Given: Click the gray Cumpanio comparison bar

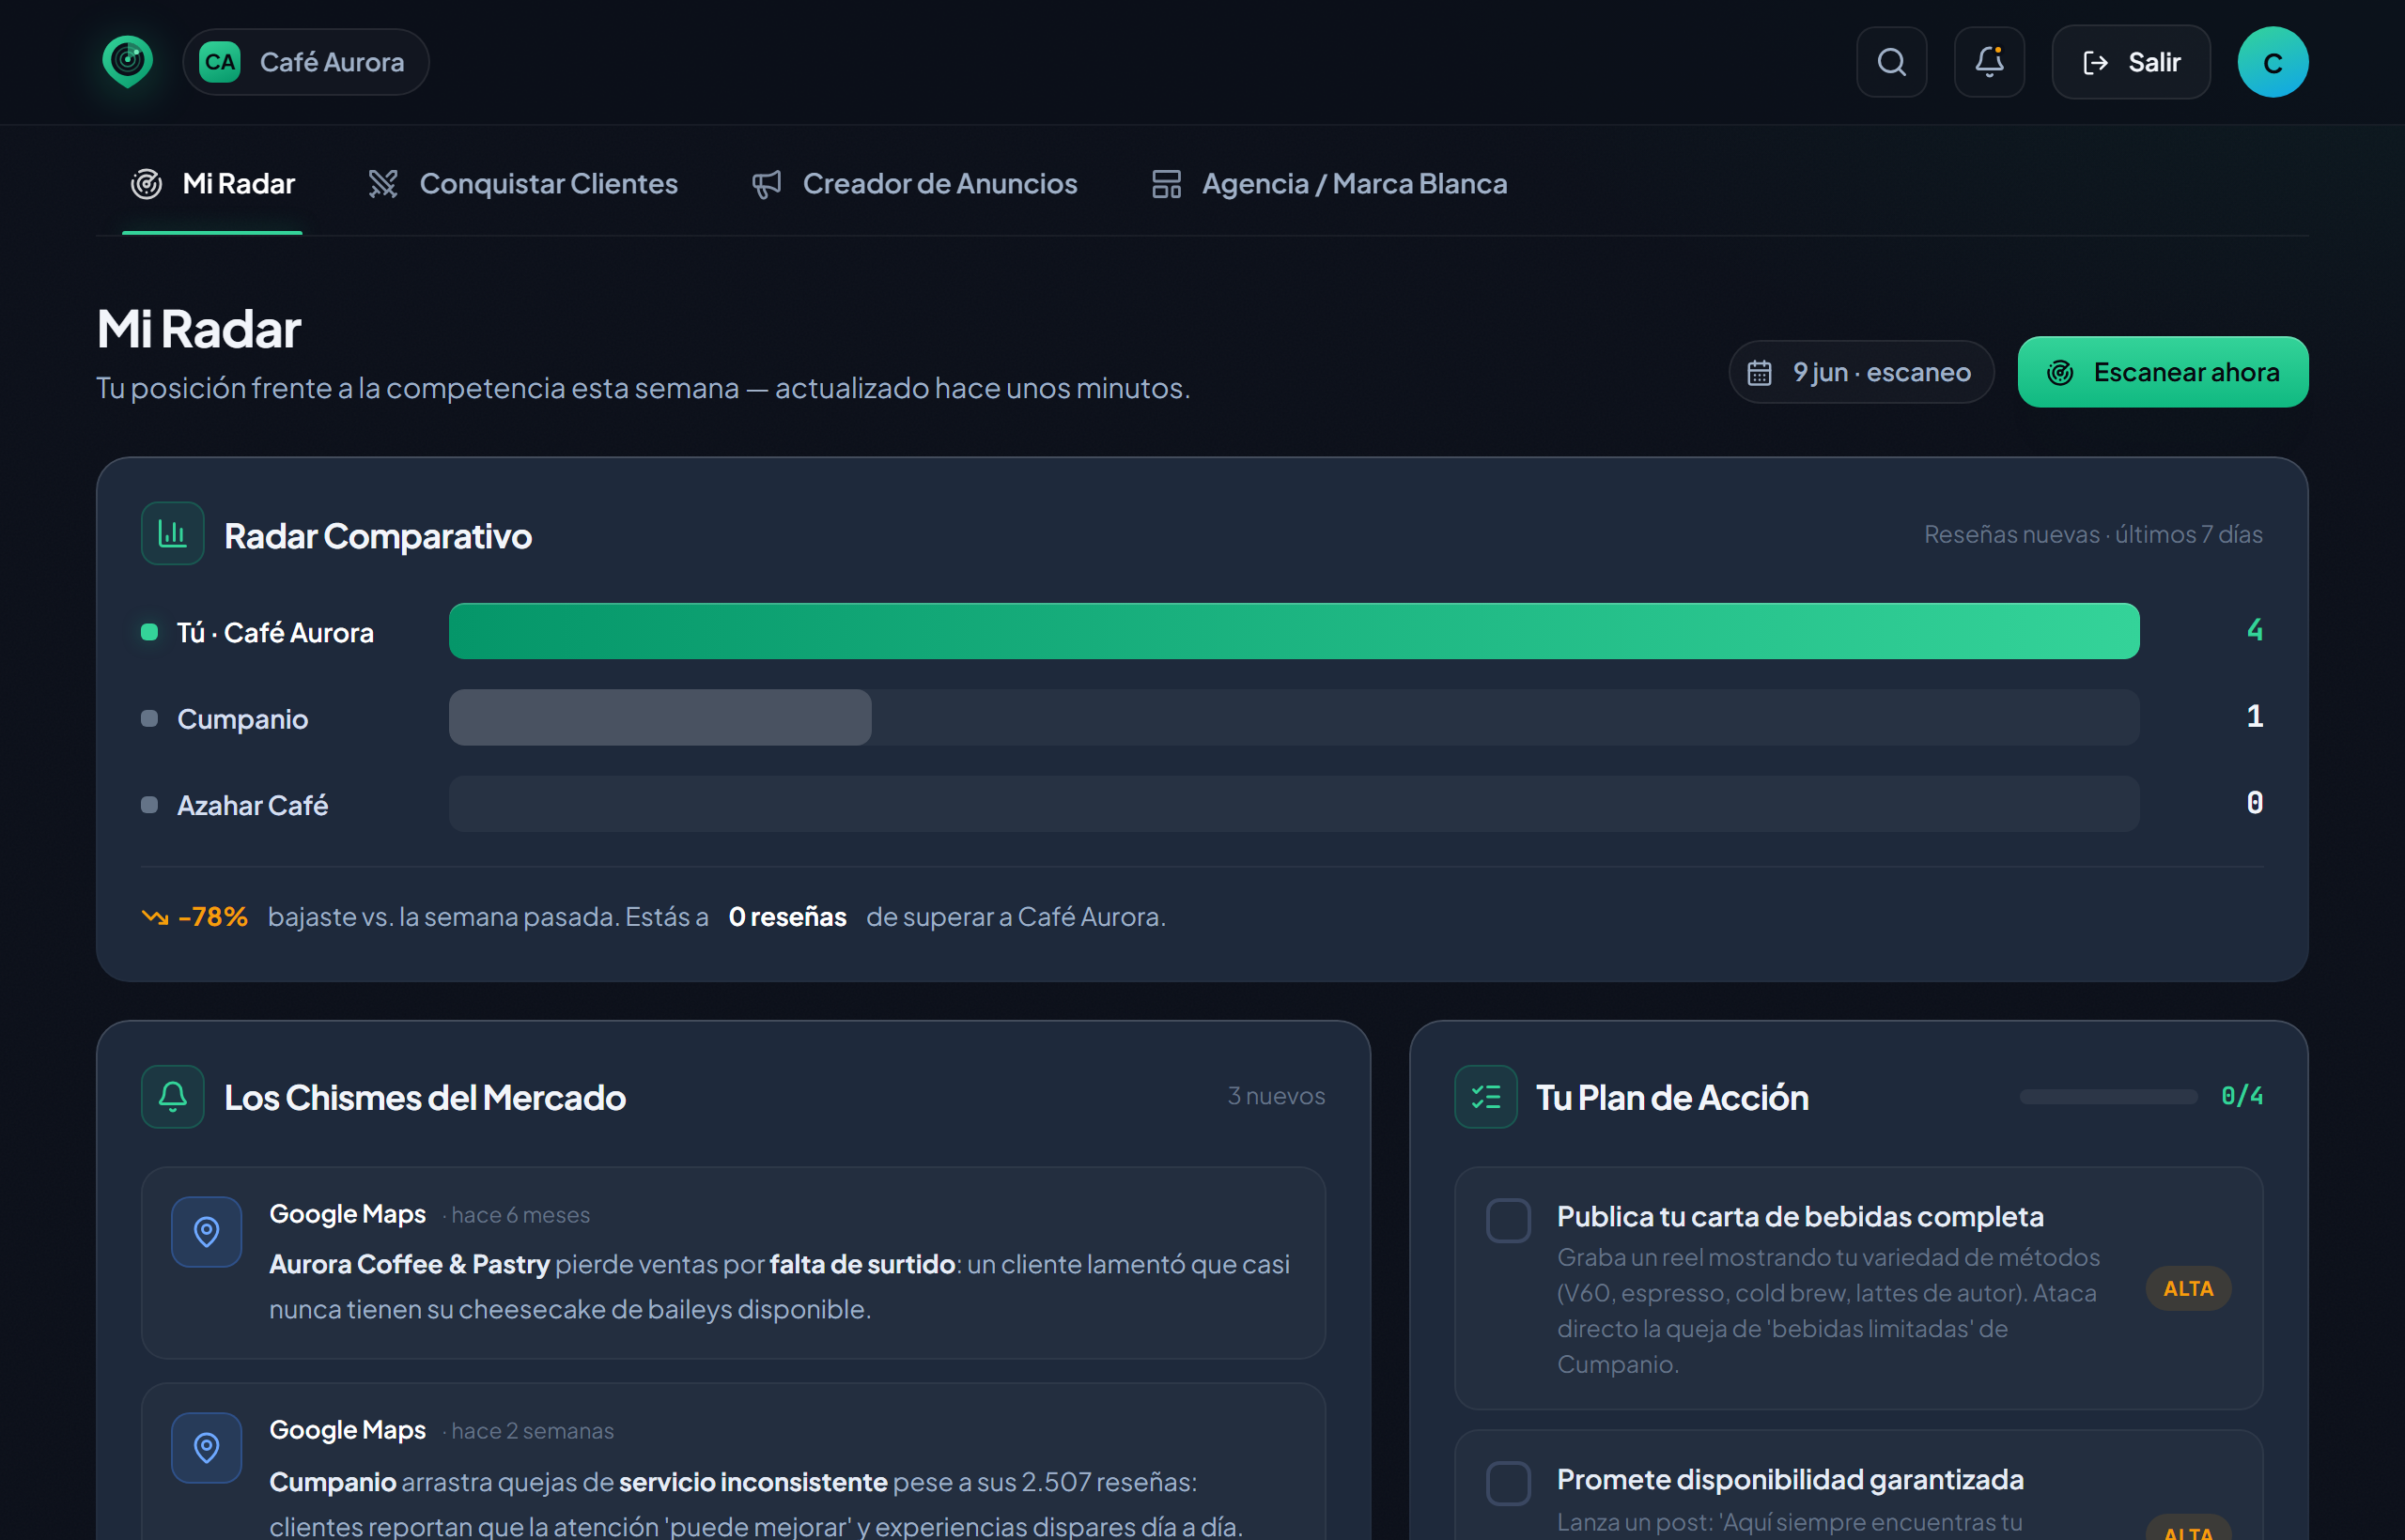Looking at the screenshot, I should tap(660, 717).
